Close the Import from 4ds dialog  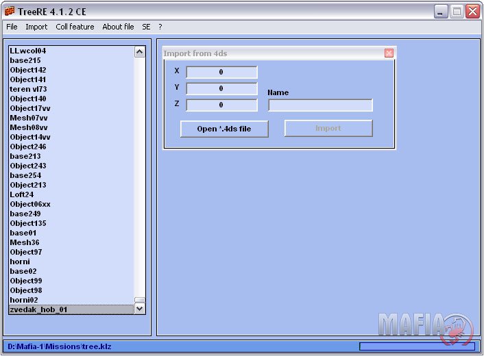click(x=389, y=53)
